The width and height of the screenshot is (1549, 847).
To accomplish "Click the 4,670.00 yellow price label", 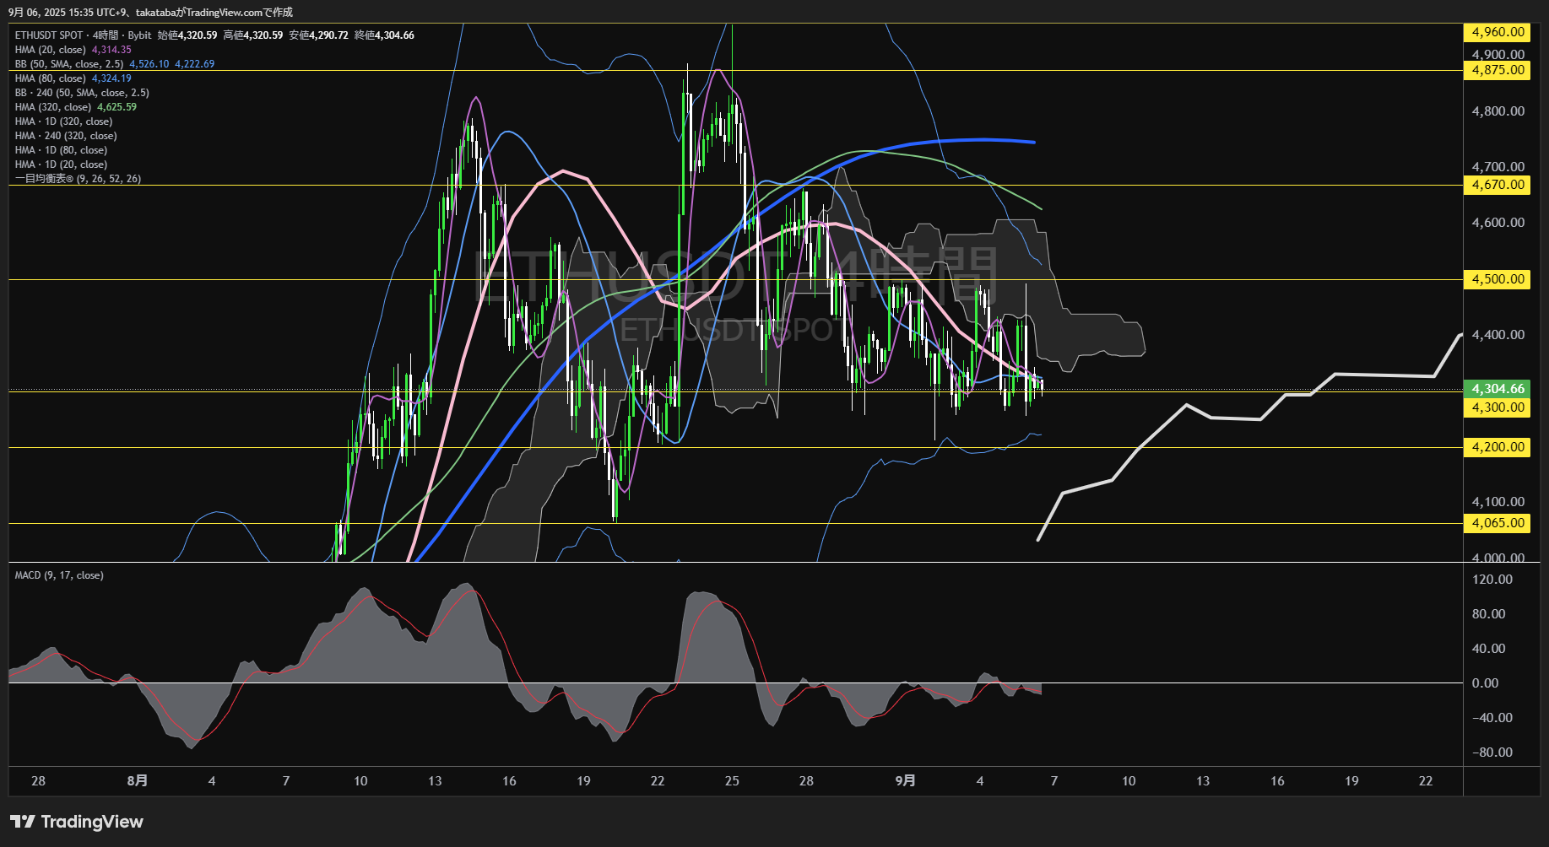I will (x=1498, y=185).
